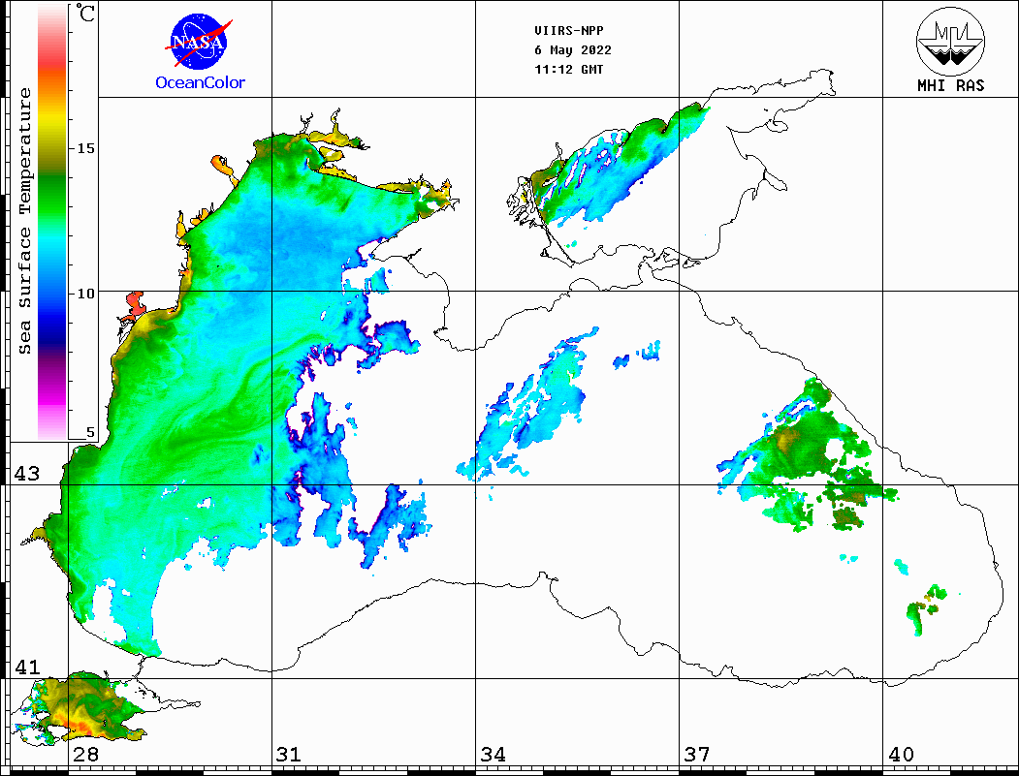The width and height of the screenshot is (1019, 776).
Task: Click the OceanColor label
Action: (x=200, y=82)
